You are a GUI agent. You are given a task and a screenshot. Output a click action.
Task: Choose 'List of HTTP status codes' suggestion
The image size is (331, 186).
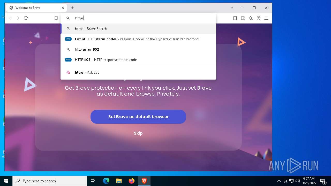point(138,39)
